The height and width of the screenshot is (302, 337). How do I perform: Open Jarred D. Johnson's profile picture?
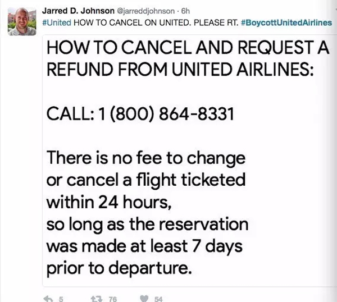(22, 21)
